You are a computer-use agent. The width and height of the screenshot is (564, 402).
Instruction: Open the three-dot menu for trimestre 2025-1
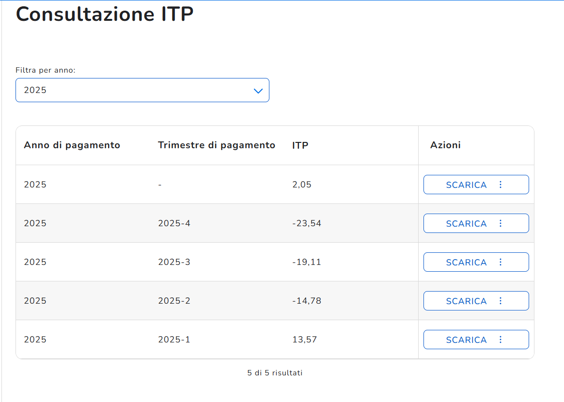click(x=501, y=340)
